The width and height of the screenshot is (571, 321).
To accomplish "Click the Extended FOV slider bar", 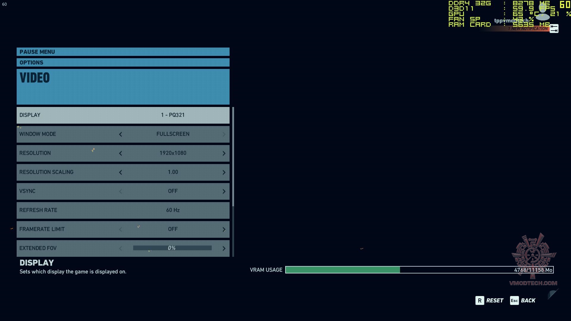I will [x=172, y=248].
